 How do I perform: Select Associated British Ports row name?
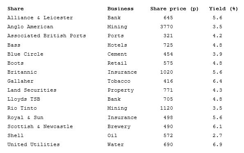[46, 36]
